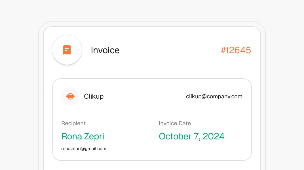Viewport: 304px width, 170px height.
Task: Open the ronazepri@gmail.com email address
Action: [x=84, y=149]
